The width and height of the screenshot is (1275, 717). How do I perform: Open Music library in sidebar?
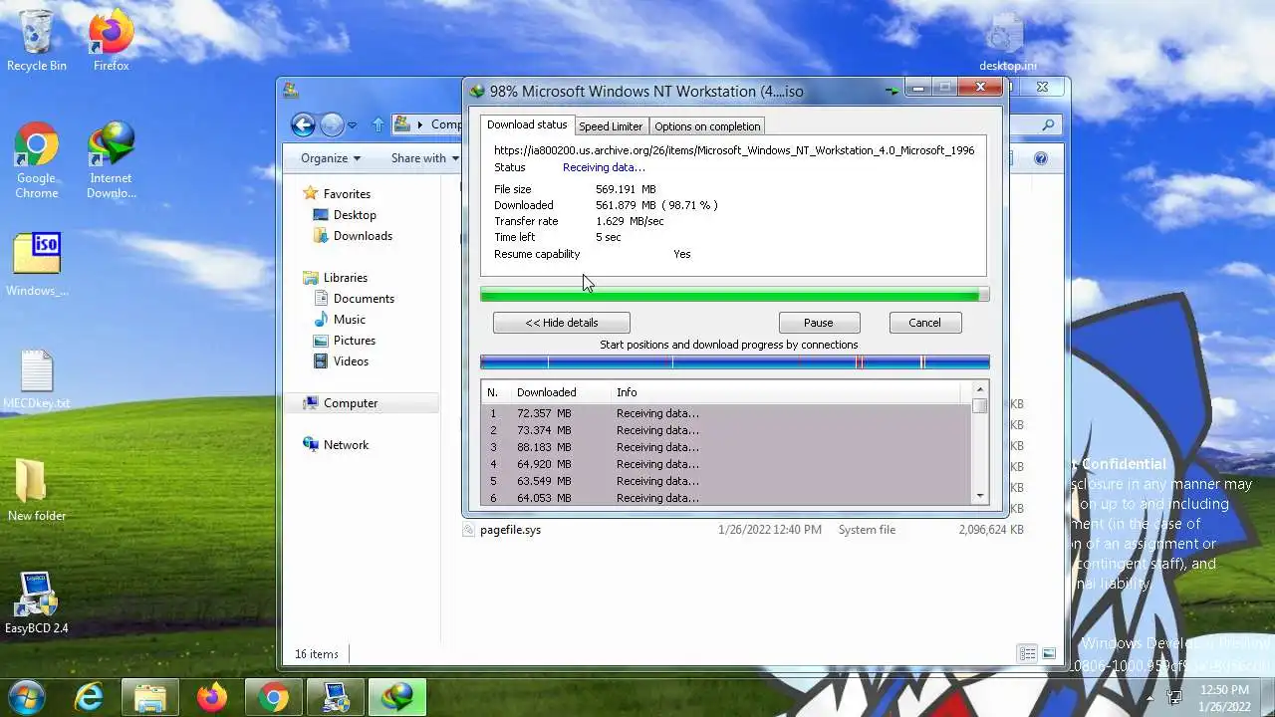pos(340,320)
